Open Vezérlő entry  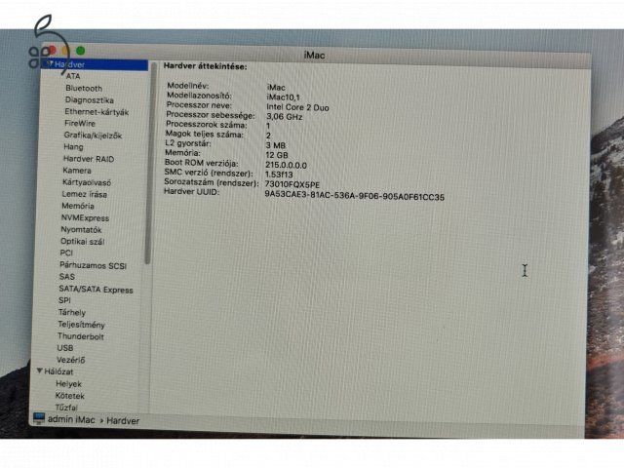point(70,360)
